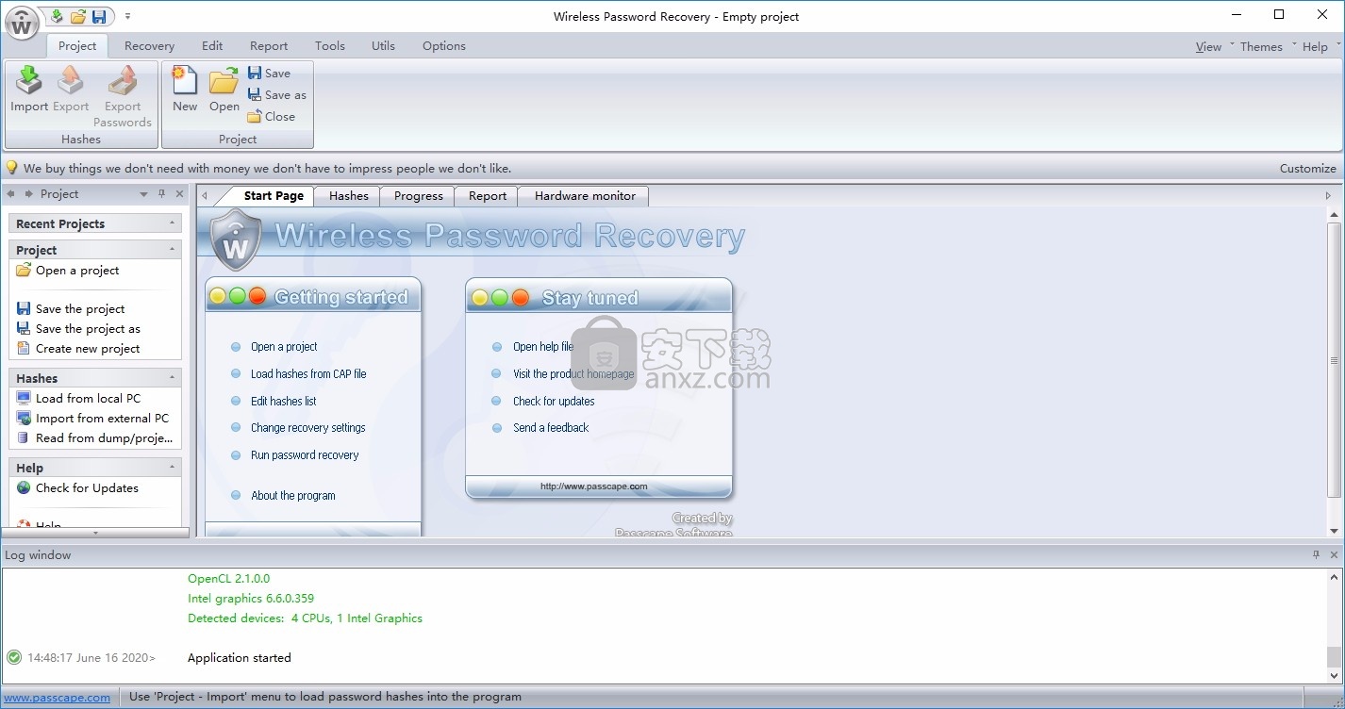Open the Project panel dropdown arrow
This screenshot has height=709, width=1345.
(144, 194)
